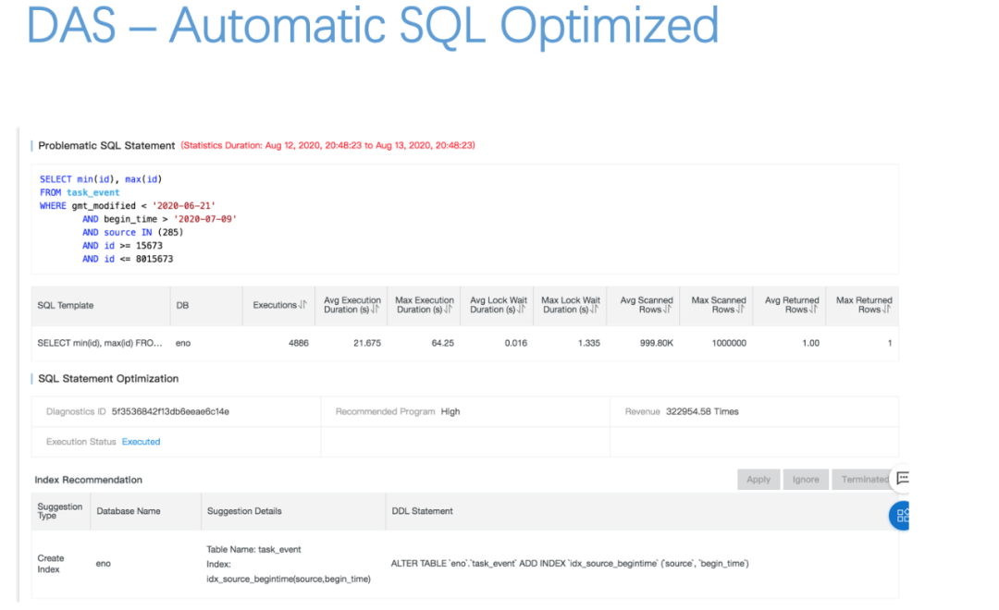Image resolution: width=999 pixels, height=610 pixels.
Task: Open the Executed execution status link
Action: (141, 442)
